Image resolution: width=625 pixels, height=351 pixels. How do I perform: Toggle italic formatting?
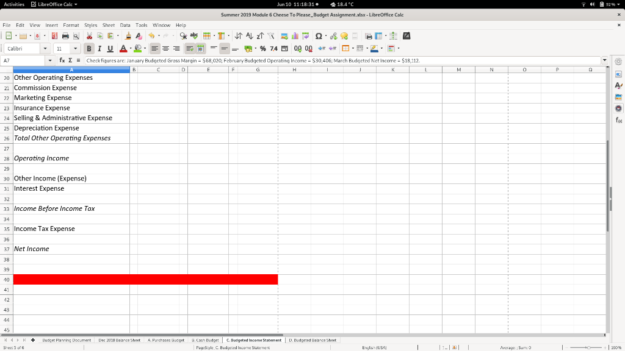(x=99, y=48)
